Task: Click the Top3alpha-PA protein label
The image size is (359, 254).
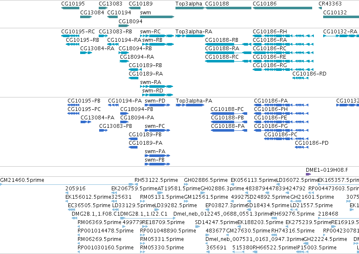Action: point(194,101)
